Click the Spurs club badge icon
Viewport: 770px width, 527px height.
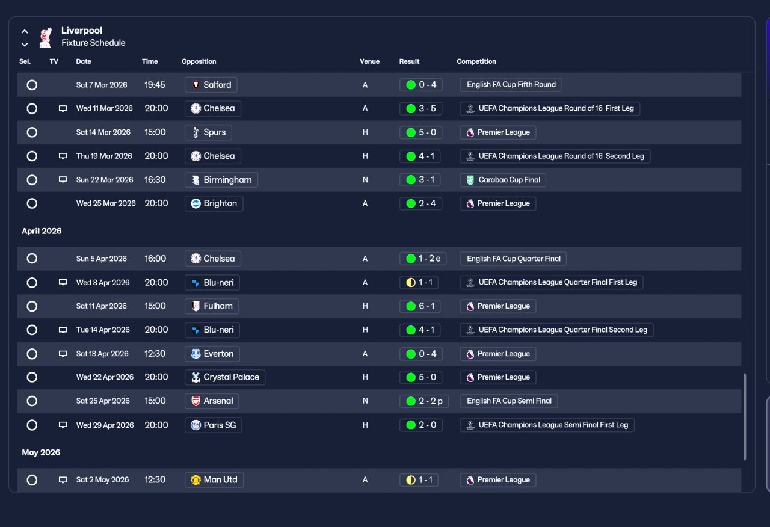pyautogui.click(x=196, y=132)
